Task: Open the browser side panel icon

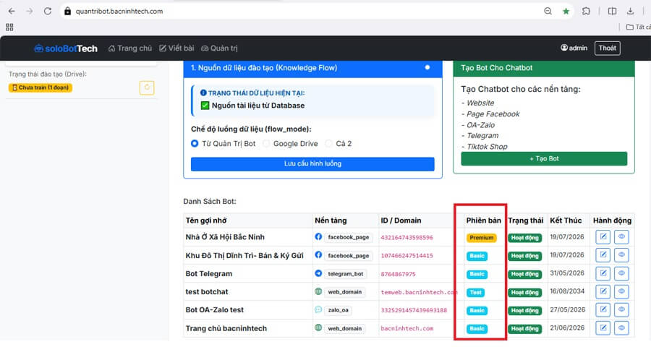Action: click(x=612, y=12)
